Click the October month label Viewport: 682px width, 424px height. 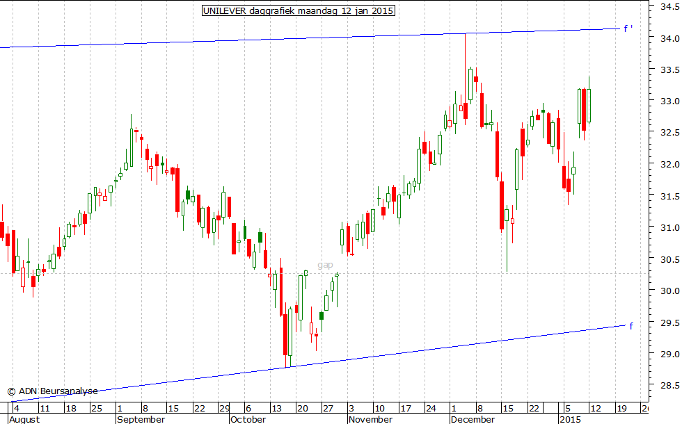pyautogui.click(x=248, y=419)
